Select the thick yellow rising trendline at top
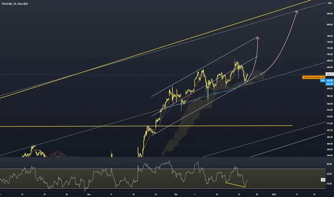334x197 pixels. tap(156, 49)
